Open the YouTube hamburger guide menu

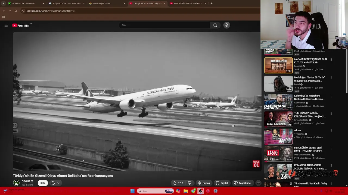click(x=6, y=25)
